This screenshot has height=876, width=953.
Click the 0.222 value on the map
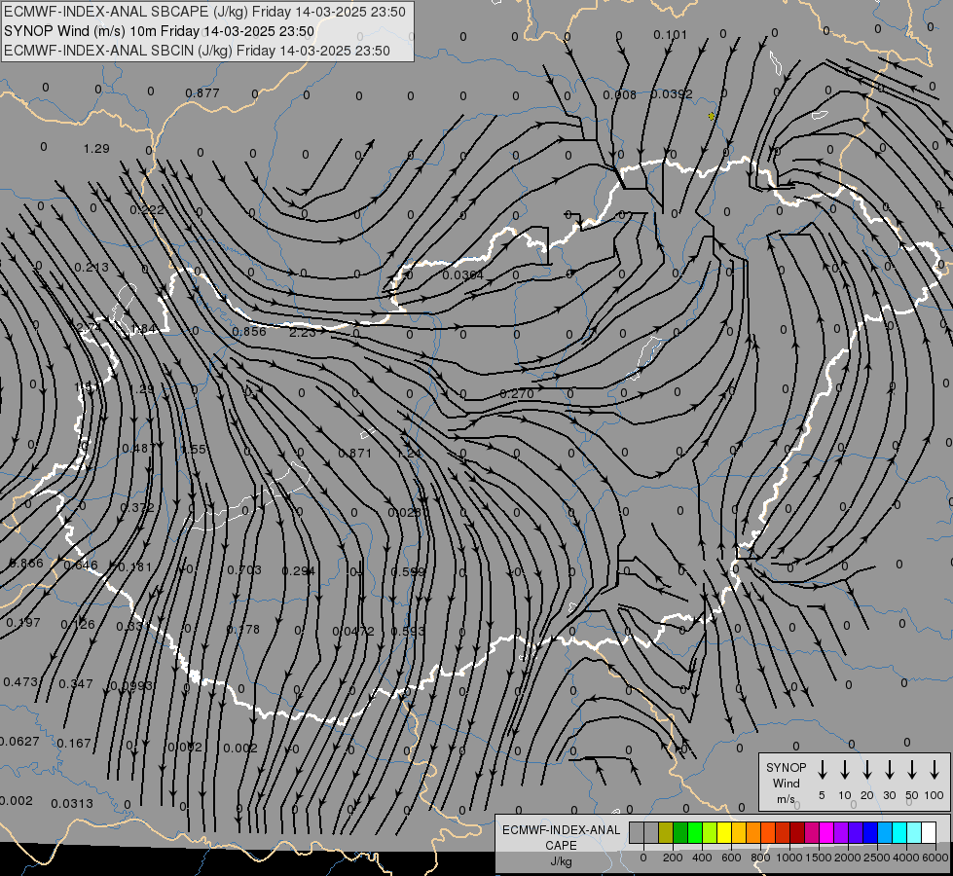[147, 209]
